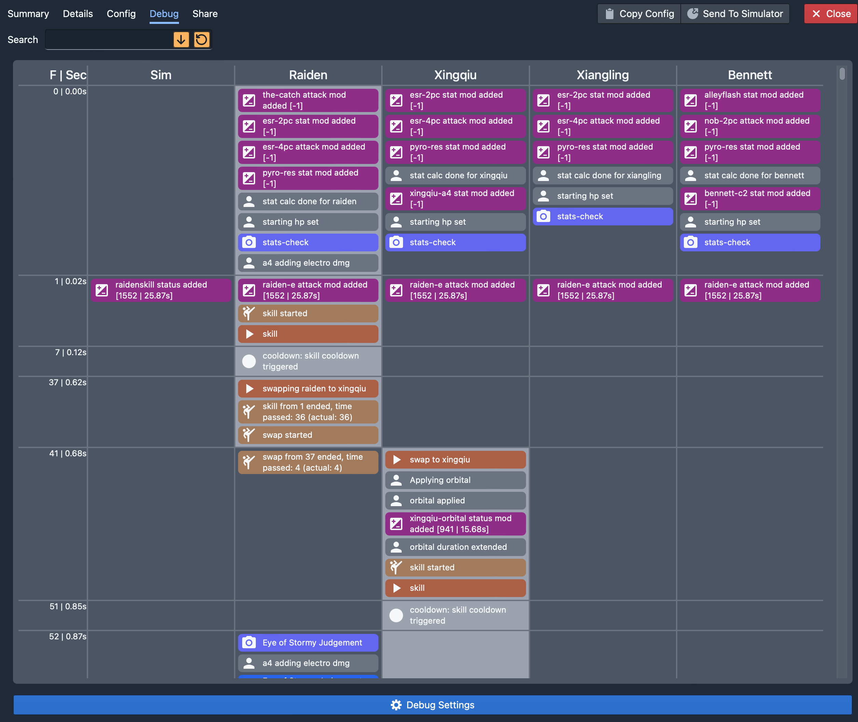
Task: Click person icon on Applying orbital event
Action: coord(396,480)
